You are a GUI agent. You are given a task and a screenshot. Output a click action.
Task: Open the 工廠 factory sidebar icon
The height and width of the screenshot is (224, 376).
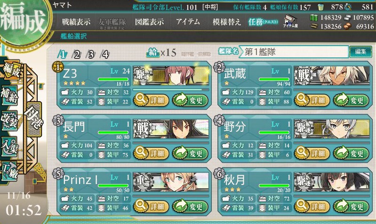coord(9,171)
